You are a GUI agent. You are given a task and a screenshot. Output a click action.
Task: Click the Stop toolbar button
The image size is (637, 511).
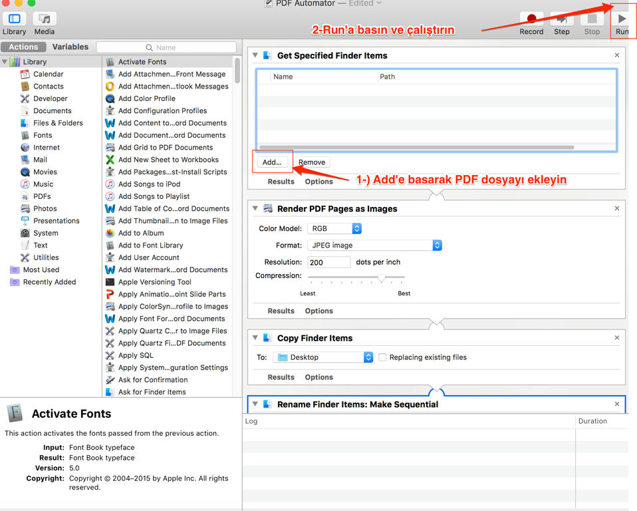[x=592, y=19]
